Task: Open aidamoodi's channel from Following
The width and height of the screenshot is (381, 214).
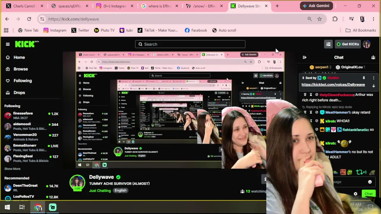Action: (x=31, y=126)
